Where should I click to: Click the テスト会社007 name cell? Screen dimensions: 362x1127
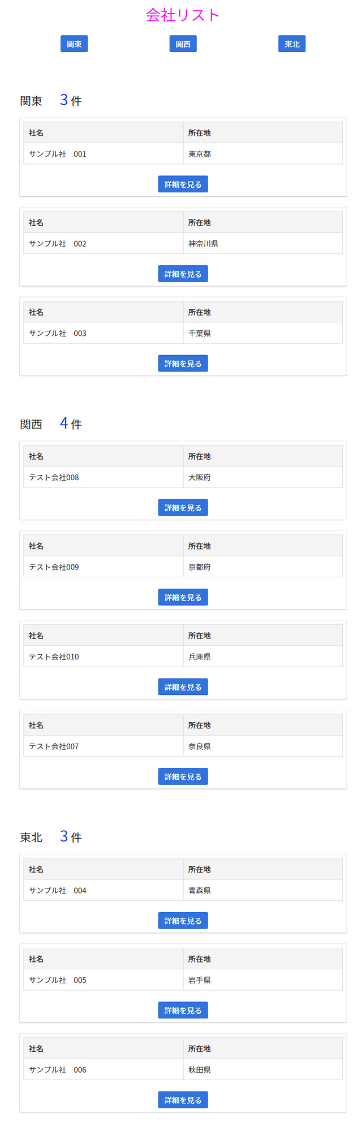(104, 746)
